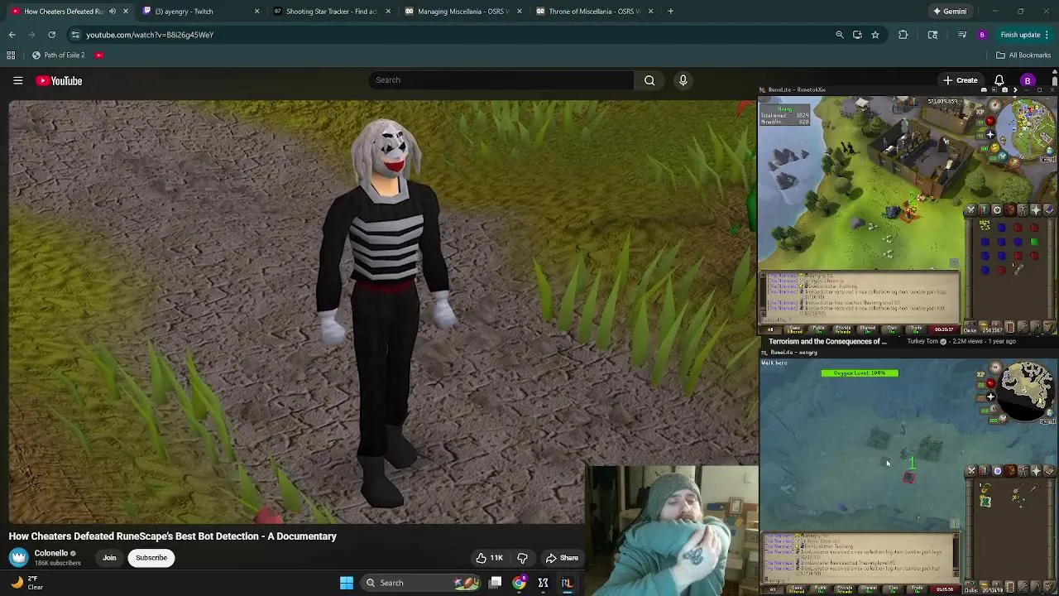Open the Prayer tab in top RuneLite window
Viewport: 1059px width, 596px height.
click(1036, 210)
